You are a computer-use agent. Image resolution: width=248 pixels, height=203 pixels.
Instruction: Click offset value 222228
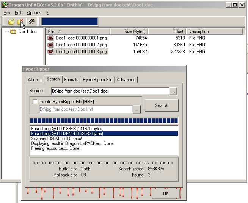point(178,52)
